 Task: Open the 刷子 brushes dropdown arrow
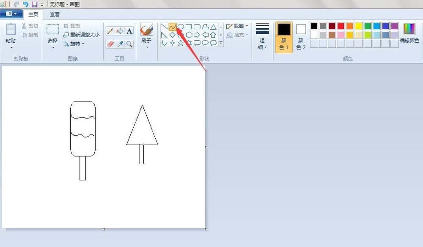(147, 47)
